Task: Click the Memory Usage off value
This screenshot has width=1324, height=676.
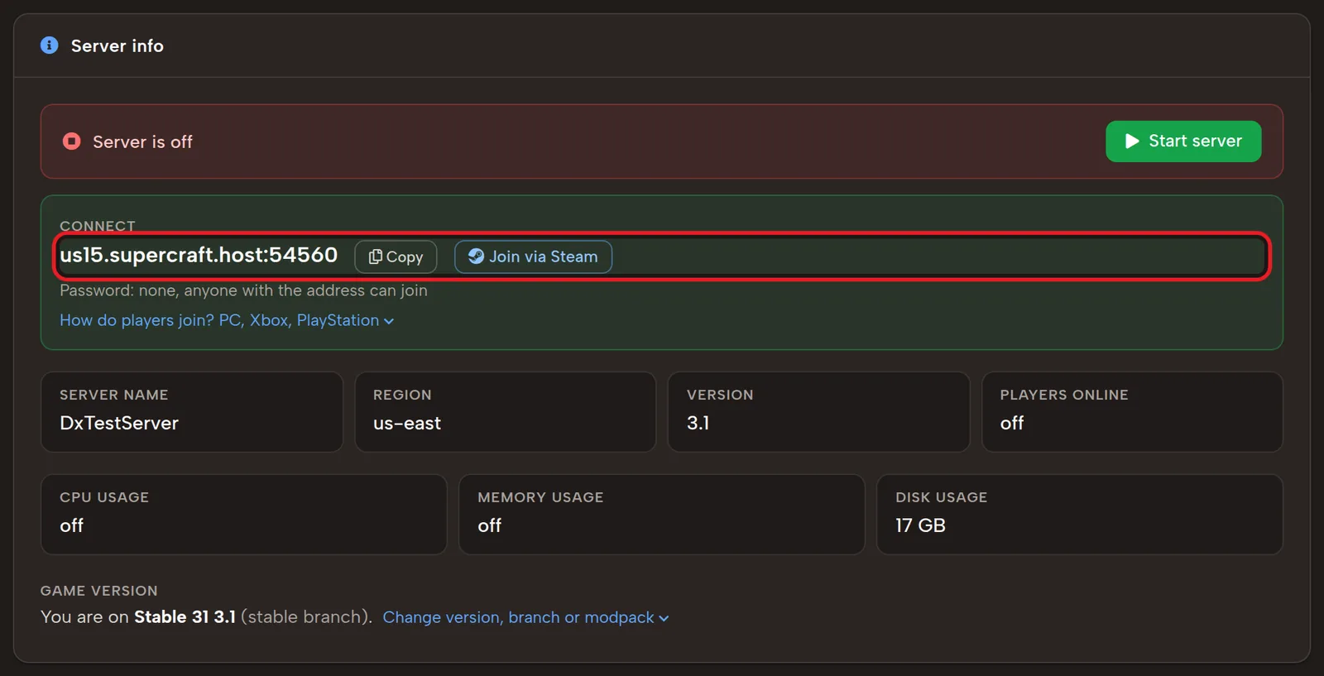Action: [x=490, y=525]
